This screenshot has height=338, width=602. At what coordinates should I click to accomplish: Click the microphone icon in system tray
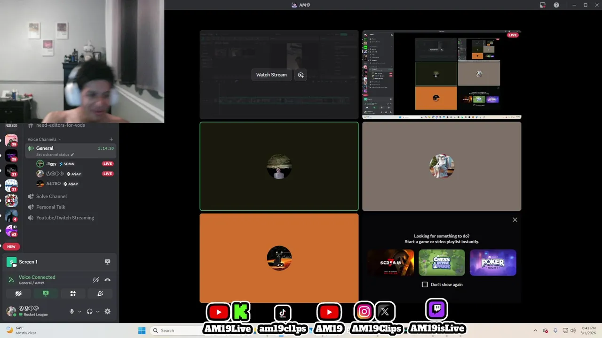click(x=555, y=330)
